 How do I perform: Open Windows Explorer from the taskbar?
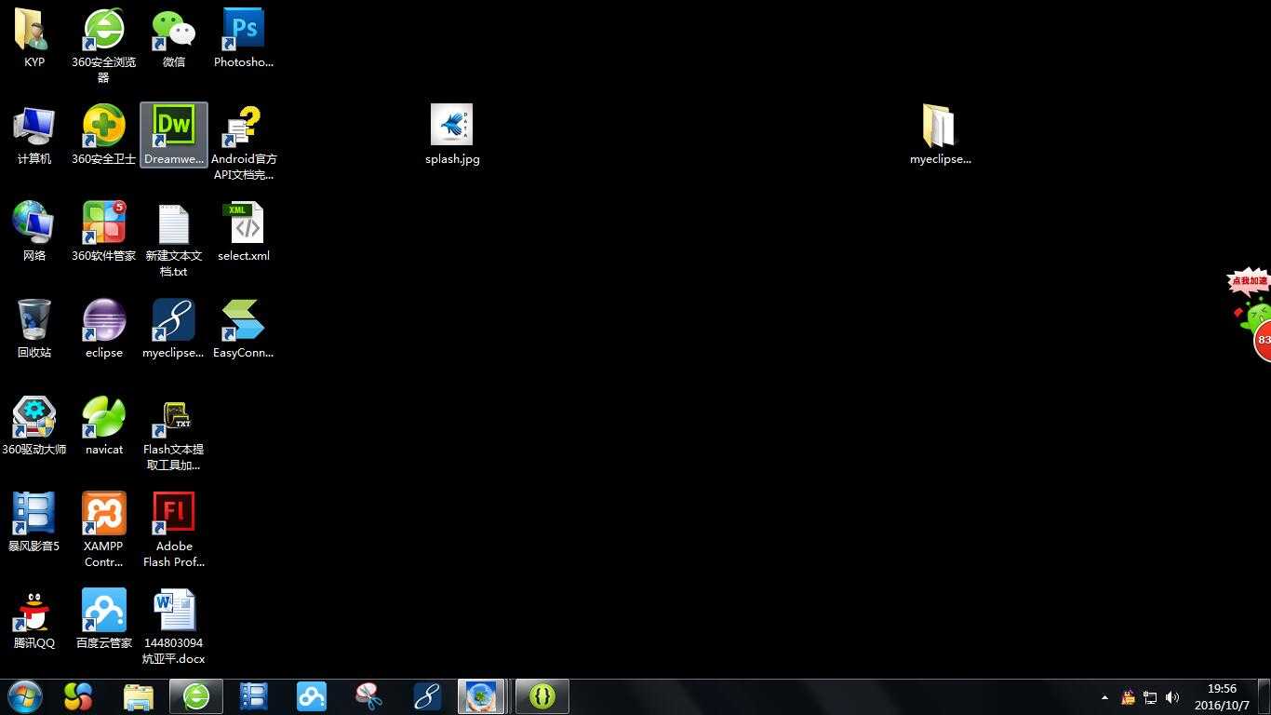pos(138,696)
